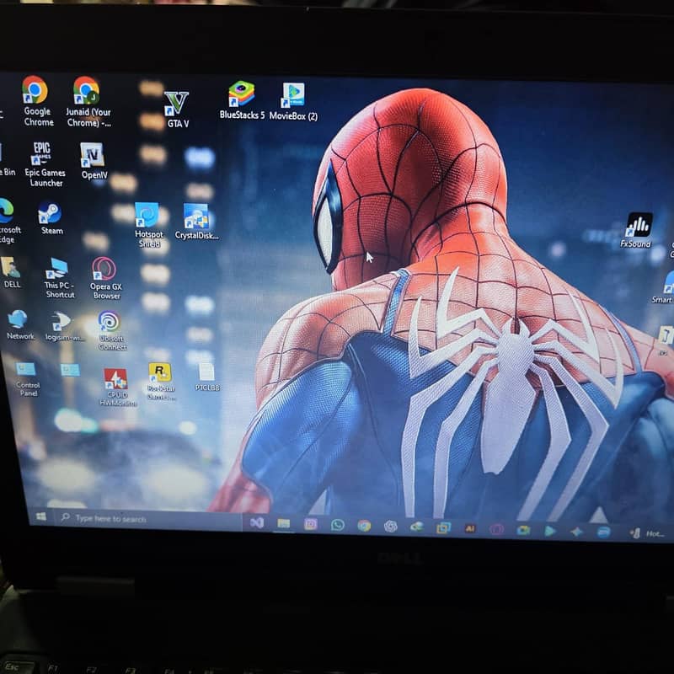Open WhatsApp from the taskbar
674x674 pixels.
[338, 525]
